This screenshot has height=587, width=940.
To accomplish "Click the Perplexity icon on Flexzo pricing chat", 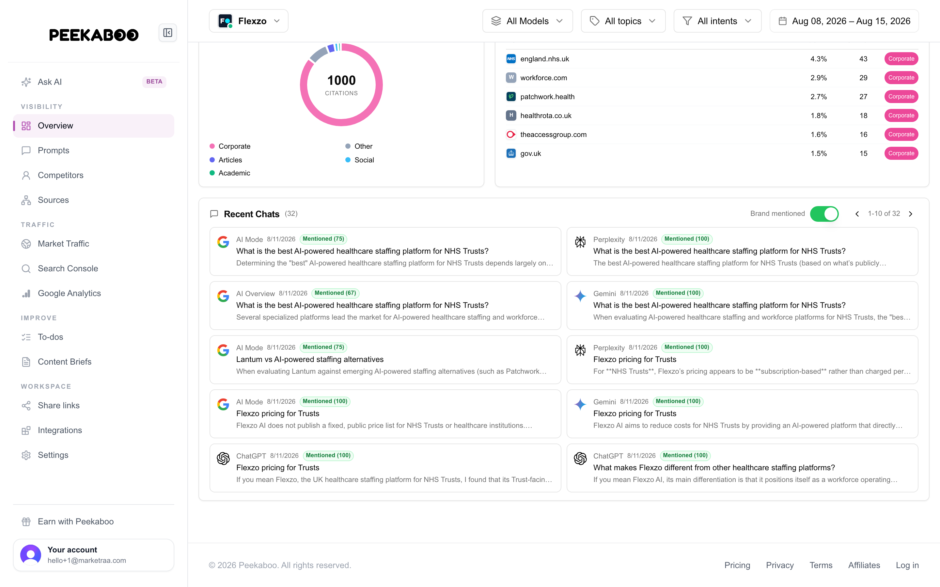I will [x=580, y=350].
